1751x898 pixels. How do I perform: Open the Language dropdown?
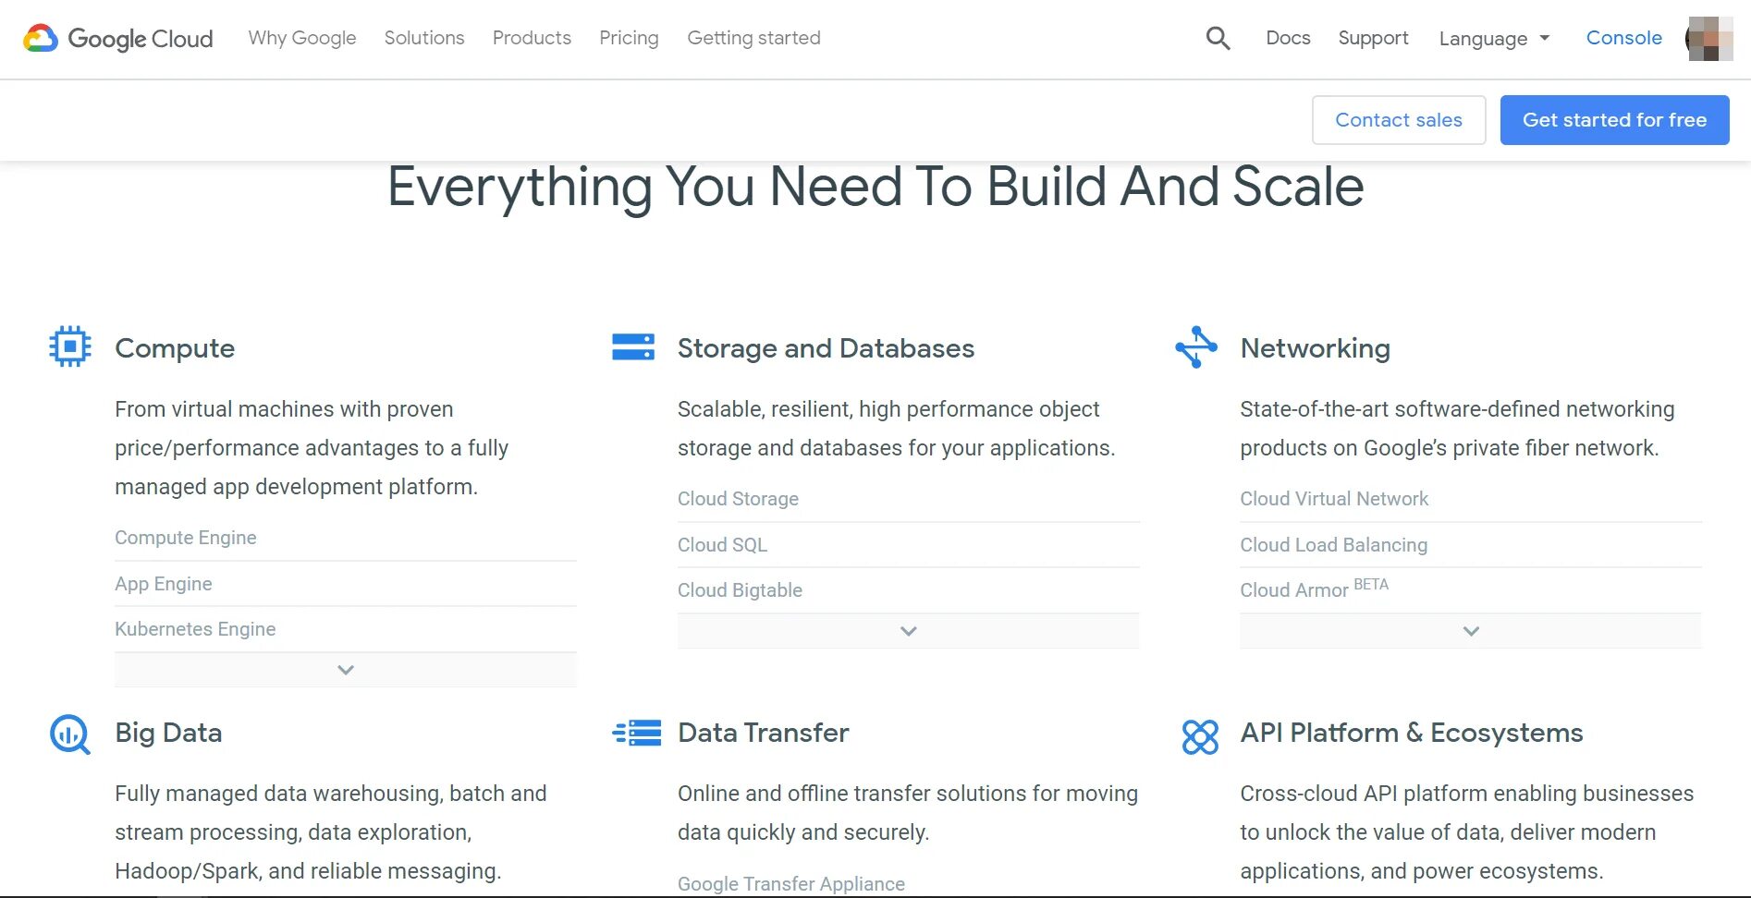[1494, 39]
